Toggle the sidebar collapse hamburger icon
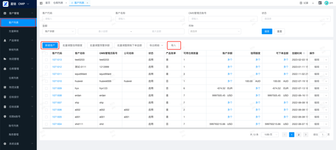This screenshot has width=336, height=150. pos(41,3)
